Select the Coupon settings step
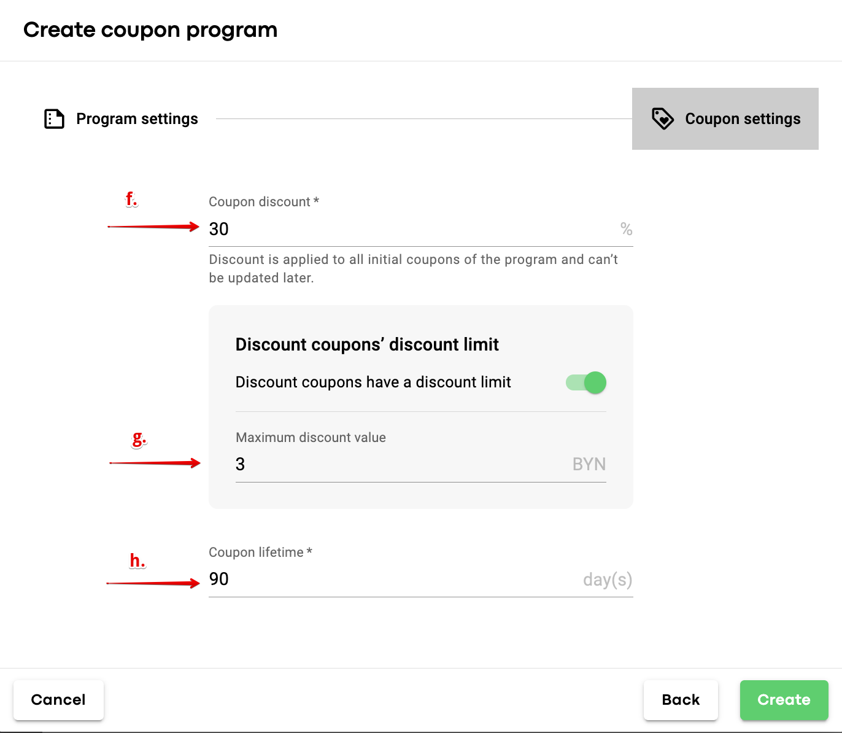This screenshot has width=842, height=733. 742,118
